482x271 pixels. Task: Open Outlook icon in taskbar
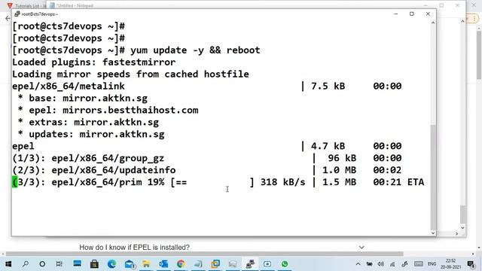(163, 263)
